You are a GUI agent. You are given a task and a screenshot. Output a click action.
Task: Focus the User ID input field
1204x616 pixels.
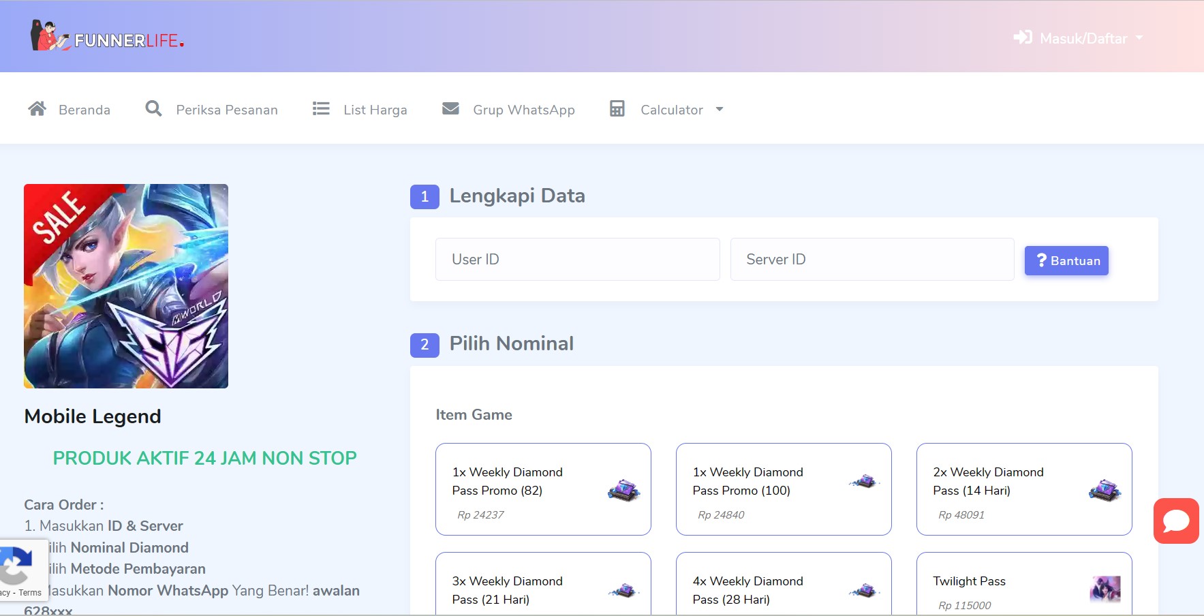click(x=578, y=259)
